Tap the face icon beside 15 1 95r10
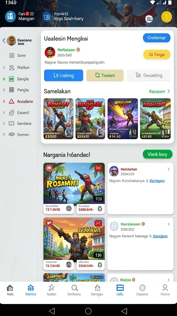 coord(69,209)
